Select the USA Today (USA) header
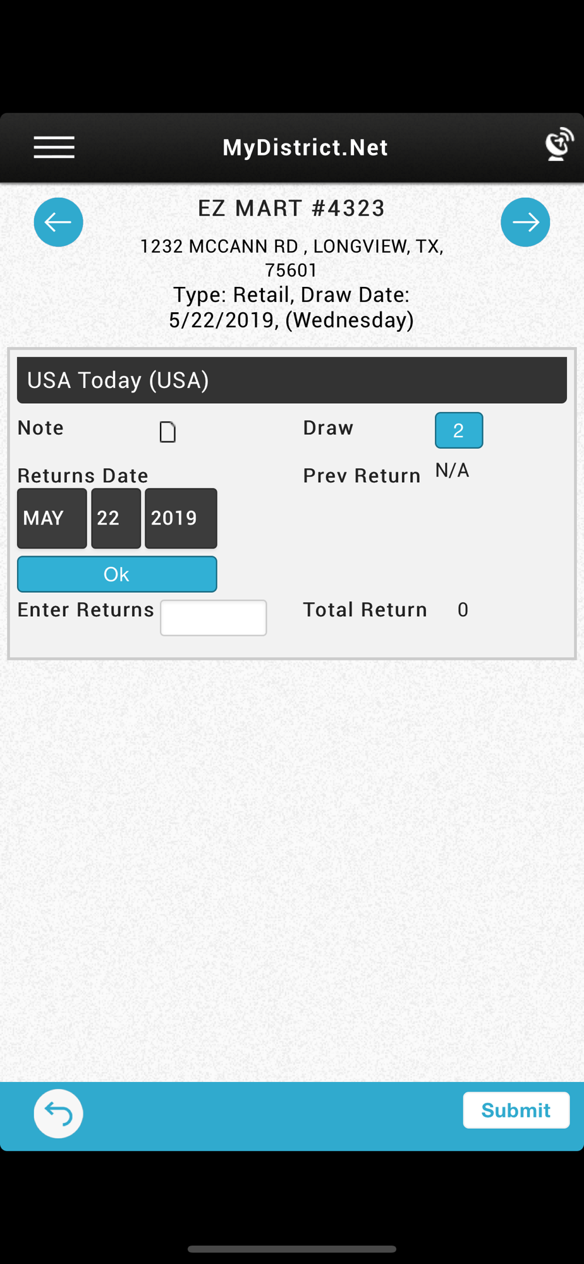 click(x=292, y=380)
